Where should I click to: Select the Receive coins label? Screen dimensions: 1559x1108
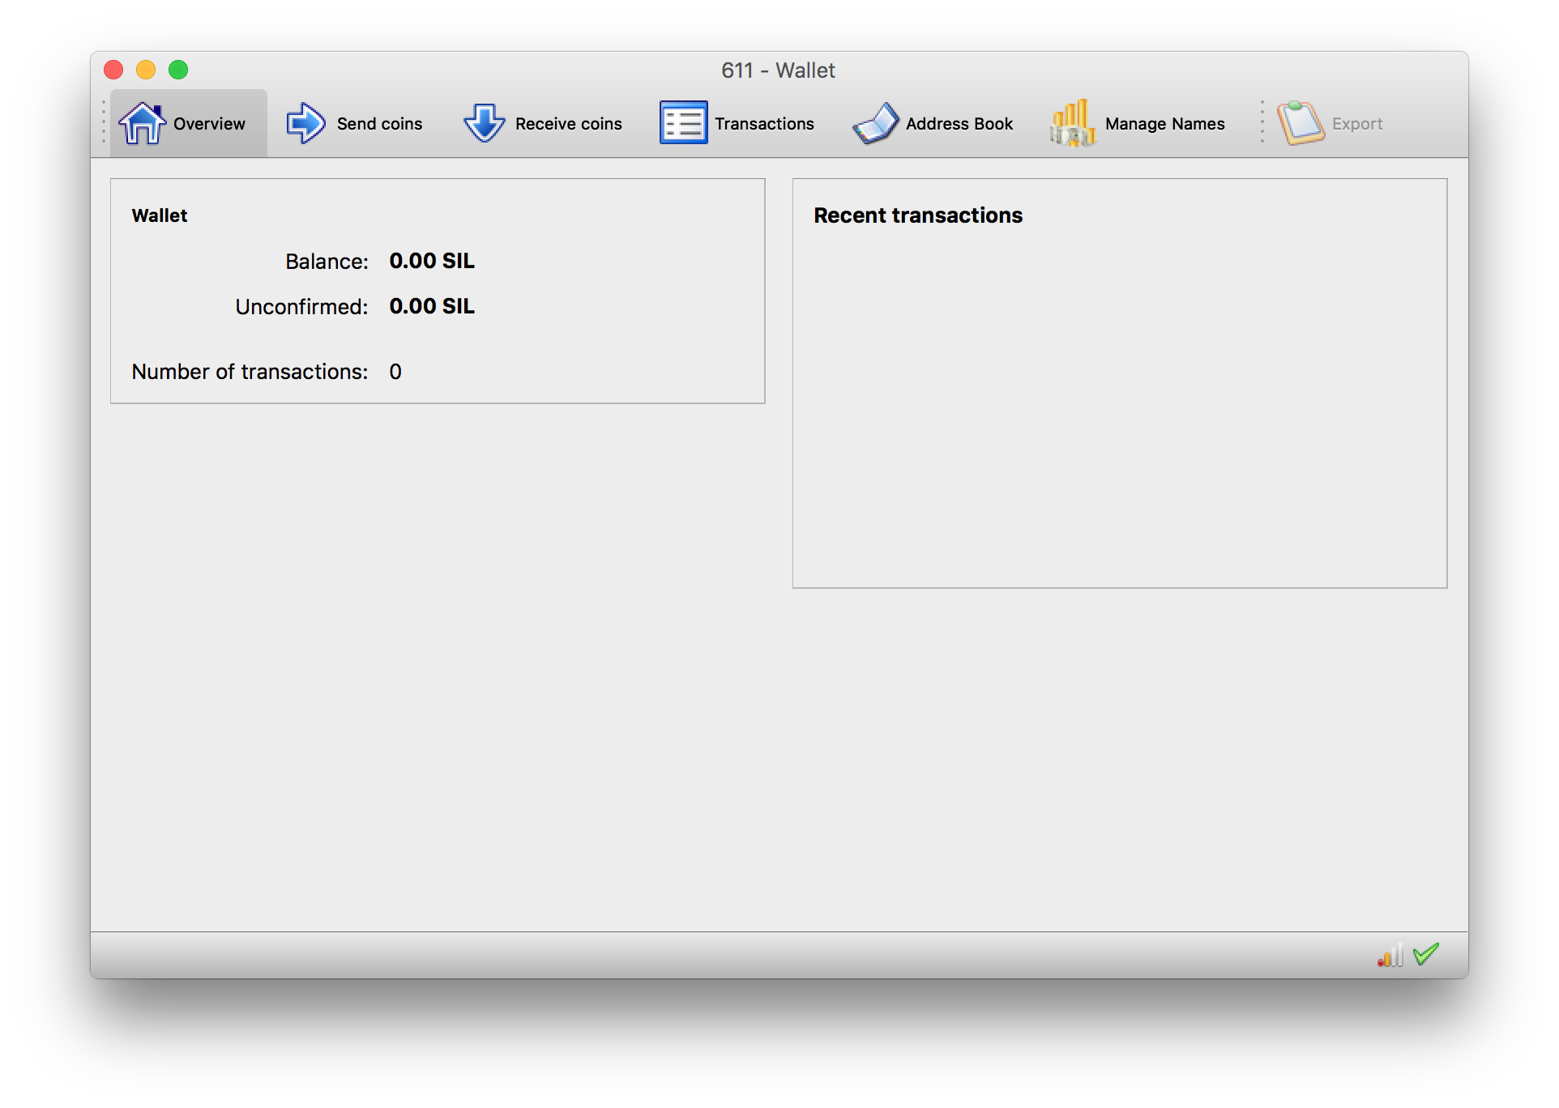[568, 124]
